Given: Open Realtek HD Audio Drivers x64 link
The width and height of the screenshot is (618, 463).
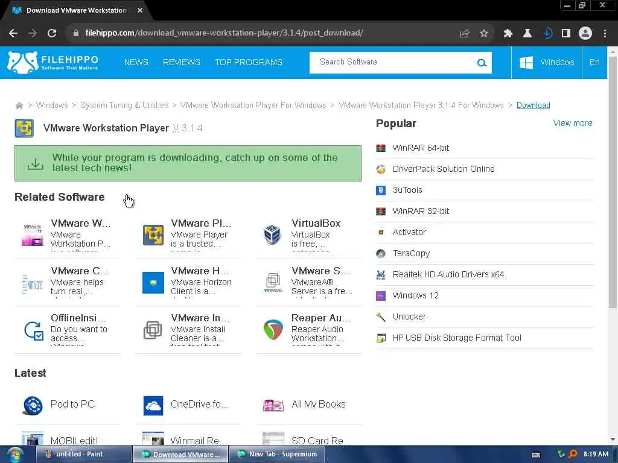Looking at the screenshot, I should click(448, 274).
